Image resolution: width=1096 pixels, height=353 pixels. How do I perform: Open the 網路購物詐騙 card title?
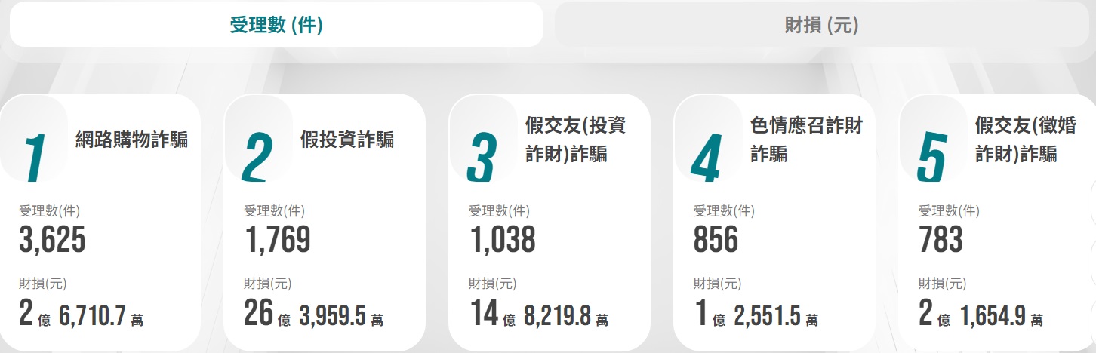click(x=131, y=140)
